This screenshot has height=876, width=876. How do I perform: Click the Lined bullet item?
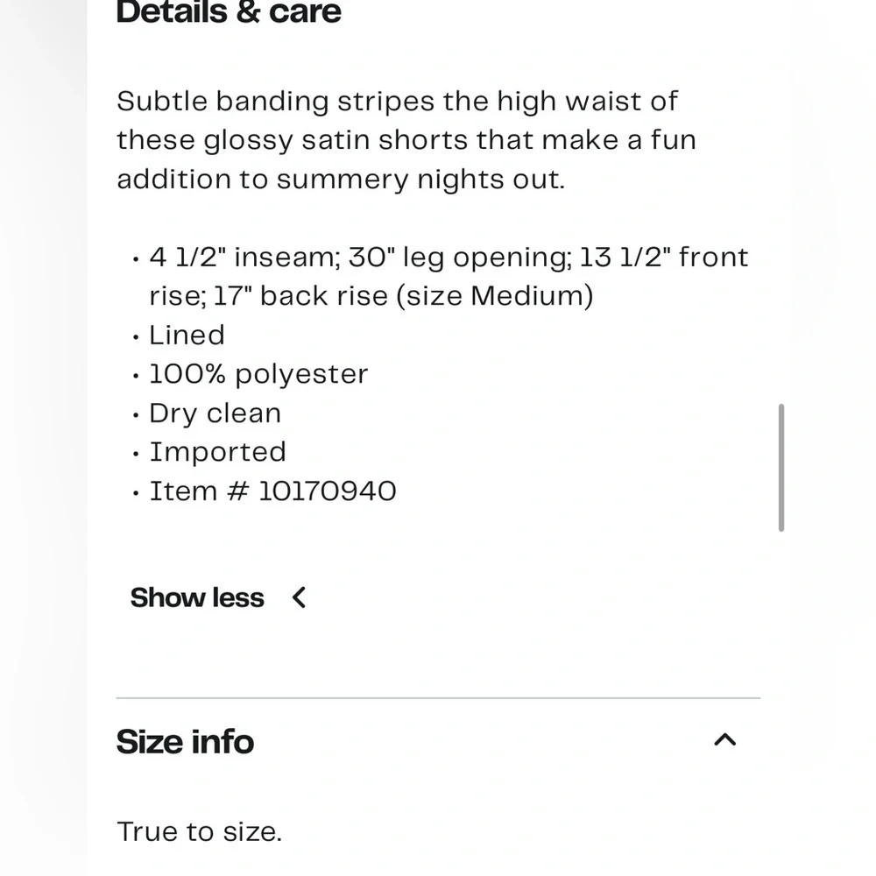[187, 335]
